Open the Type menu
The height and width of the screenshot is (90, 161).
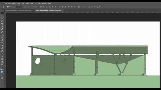coord(23,3)
